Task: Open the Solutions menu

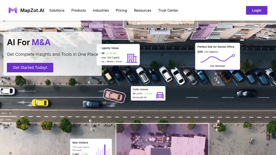Action: coord(57,10)
